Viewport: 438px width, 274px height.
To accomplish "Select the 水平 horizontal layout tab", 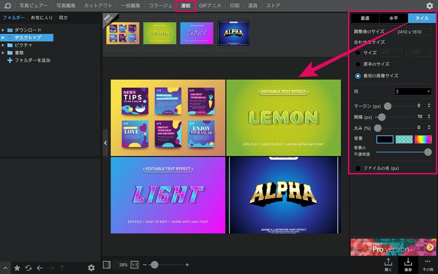I will [394, 18].
